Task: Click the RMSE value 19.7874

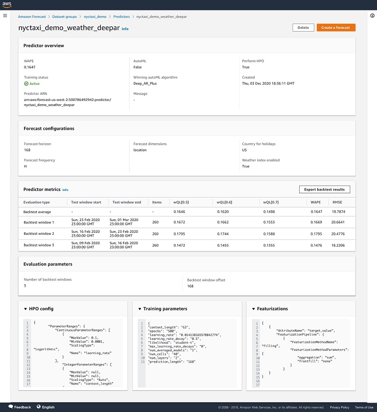Action: (338, 212)
